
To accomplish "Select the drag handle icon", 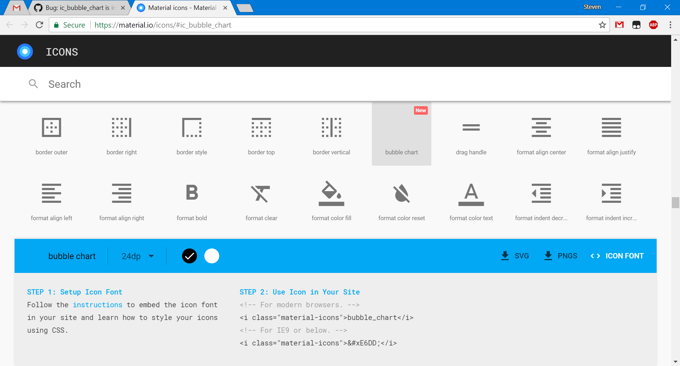I will point(471,127).
